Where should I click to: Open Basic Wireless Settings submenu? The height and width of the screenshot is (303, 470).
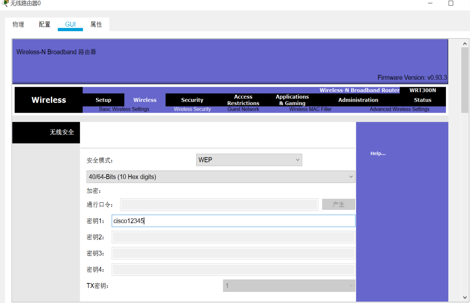tap(124, 109)
